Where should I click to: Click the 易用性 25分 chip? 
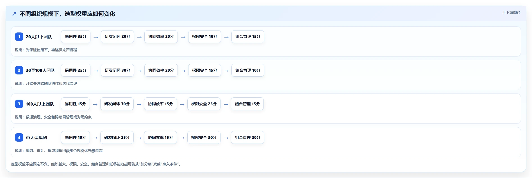(76, 70)
